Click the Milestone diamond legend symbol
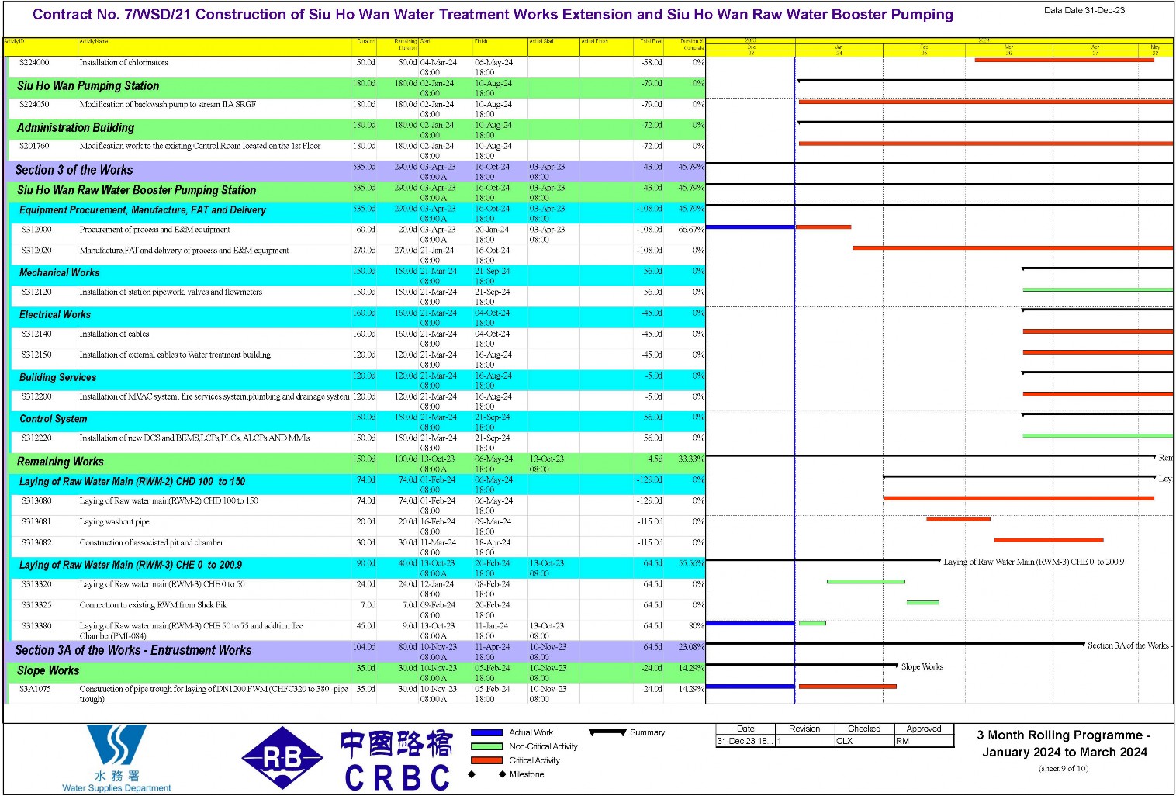Viewport: 1176px width, 796px height. 486,774
